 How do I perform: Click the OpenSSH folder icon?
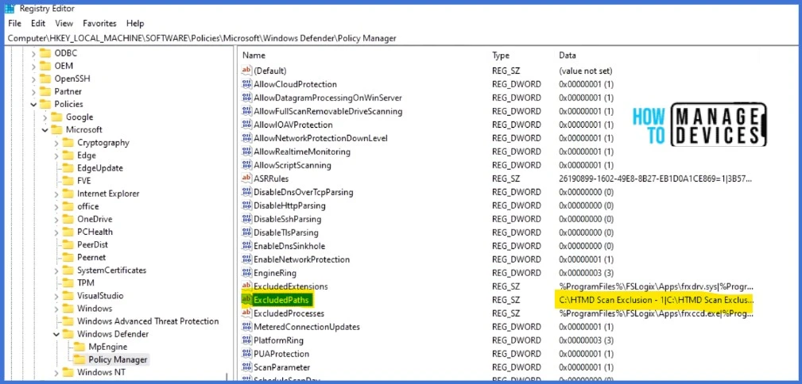point(45,79)
